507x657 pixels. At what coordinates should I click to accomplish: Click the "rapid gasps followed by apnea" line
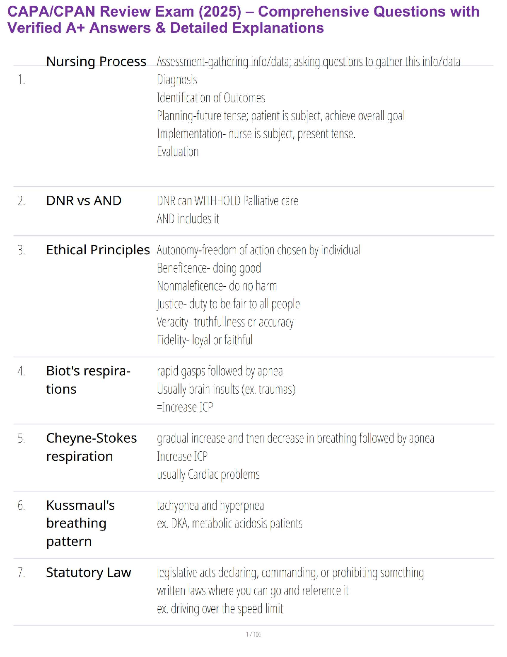(220, 371)
